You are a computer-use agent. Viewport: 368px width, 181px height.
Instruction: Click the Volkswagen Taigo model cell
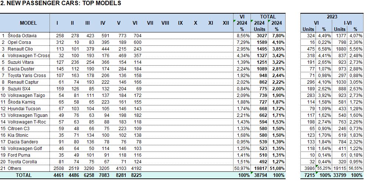click(26, 95)
